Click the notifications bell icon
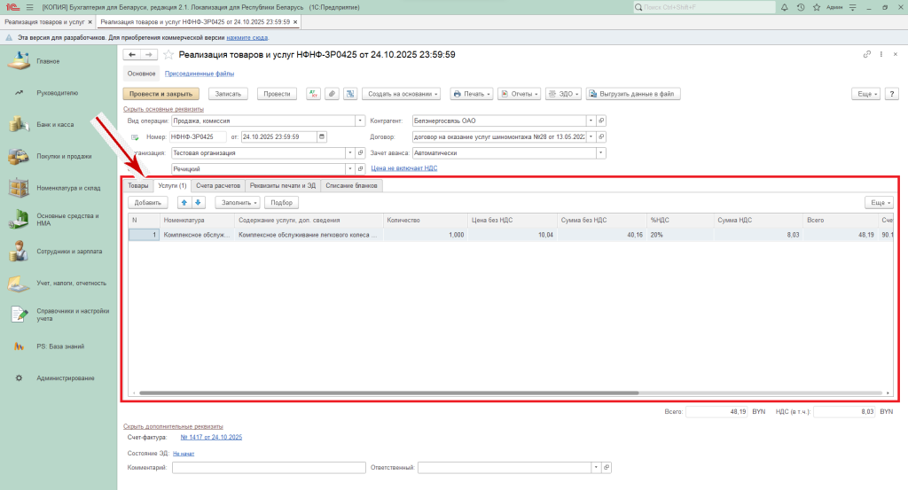Image resolution: width=908 pixels, height=490 pixels. point(785,7)
